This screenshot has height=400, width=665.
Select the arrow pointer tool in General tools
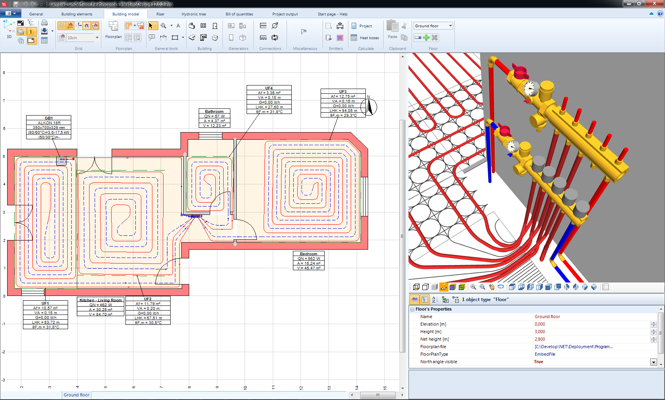(153, 25)
